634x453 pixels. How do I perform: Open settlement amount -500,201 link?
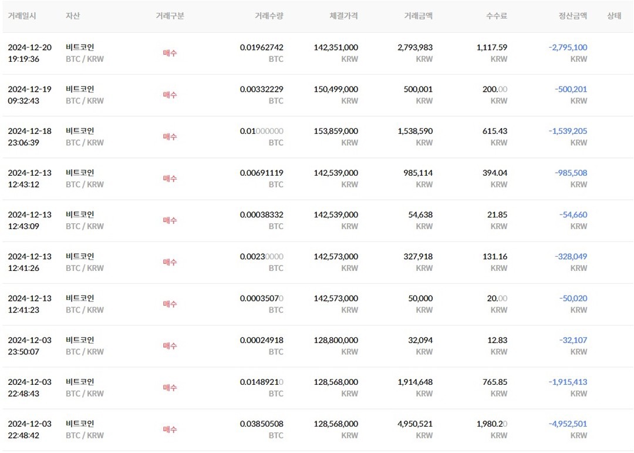[x=571, y=89]
